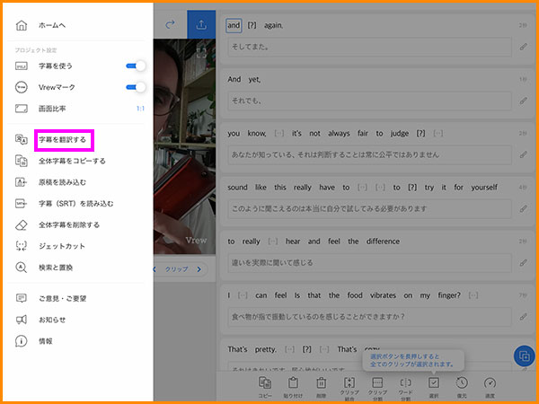The width and height of the screenshot is (539, 404).
Task: Click the お知らせ megaphone icon
Action: coord(22,320)
